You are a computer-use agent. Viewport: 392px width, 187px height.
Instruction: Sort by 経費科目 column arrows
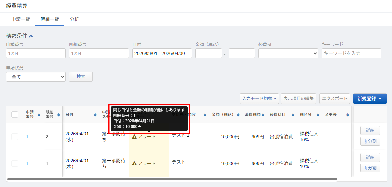click(293, 115)
